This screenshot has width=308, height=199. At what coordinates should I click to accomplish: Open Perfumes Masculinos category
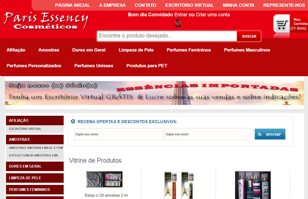247,50
